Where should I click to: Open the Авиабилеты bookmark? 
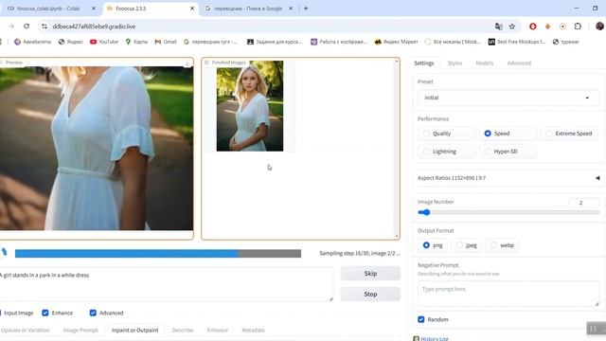coord(32,42)
